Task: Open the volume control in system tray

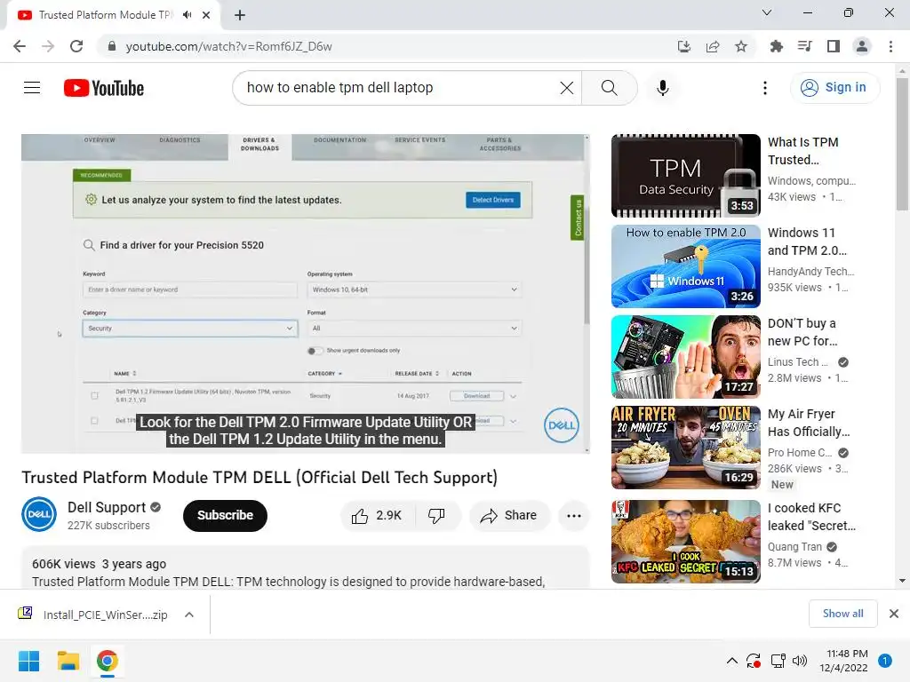Action: 800,661
